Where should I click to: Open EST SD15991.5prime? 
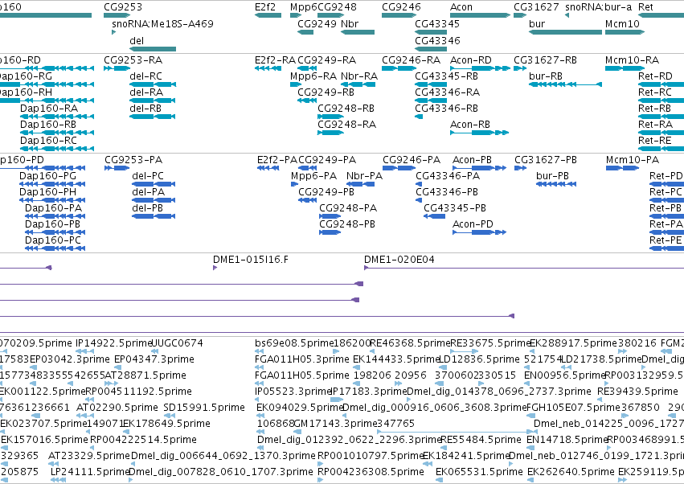pos(204,408)
